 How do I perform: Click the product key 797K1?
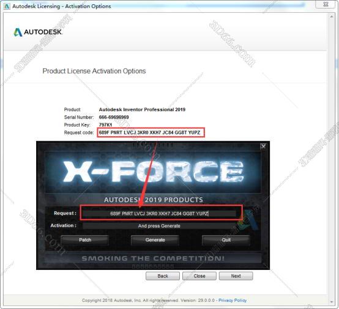[105, 125]
